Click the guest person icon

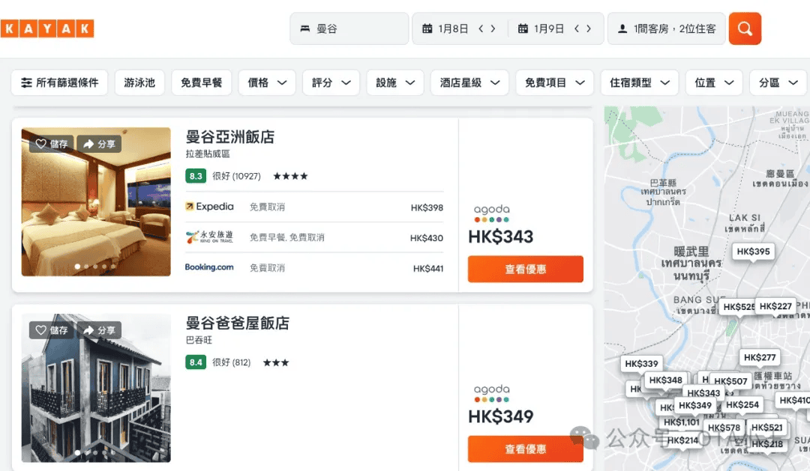tap(622, 29)
